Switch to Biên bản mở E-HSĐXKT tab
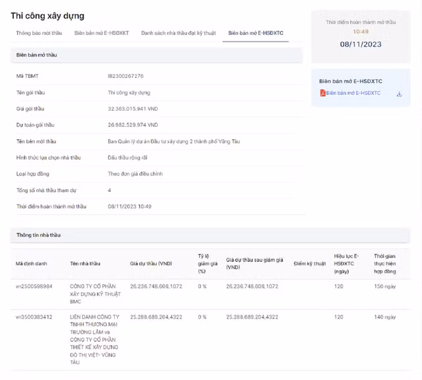 point(102,32)
